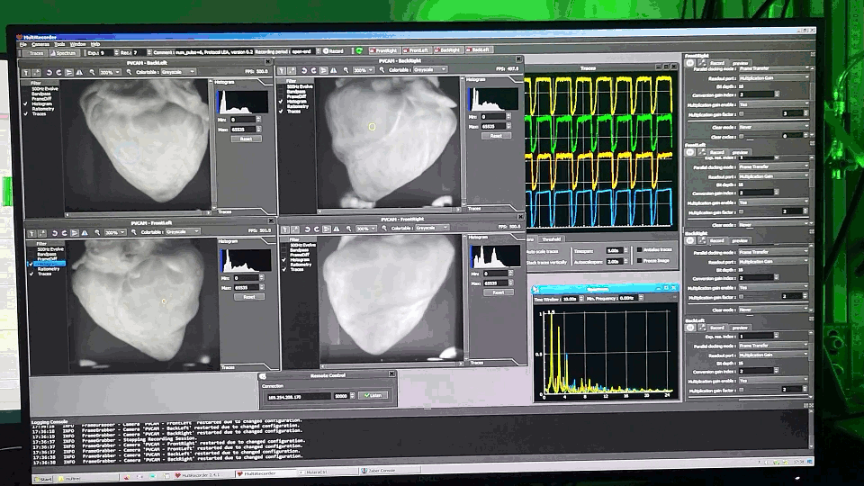Flip FrontLeft image horizontally
The image size is (864, 486).
pyautogui.click(x=75, y=234)
